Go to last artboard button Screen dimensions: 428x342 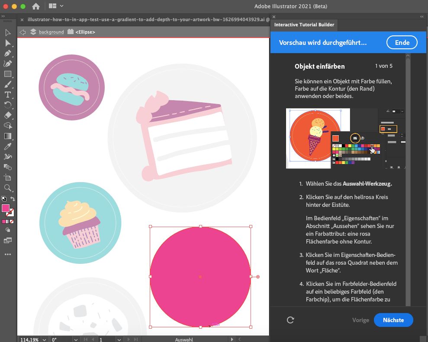tap(136, 339)
